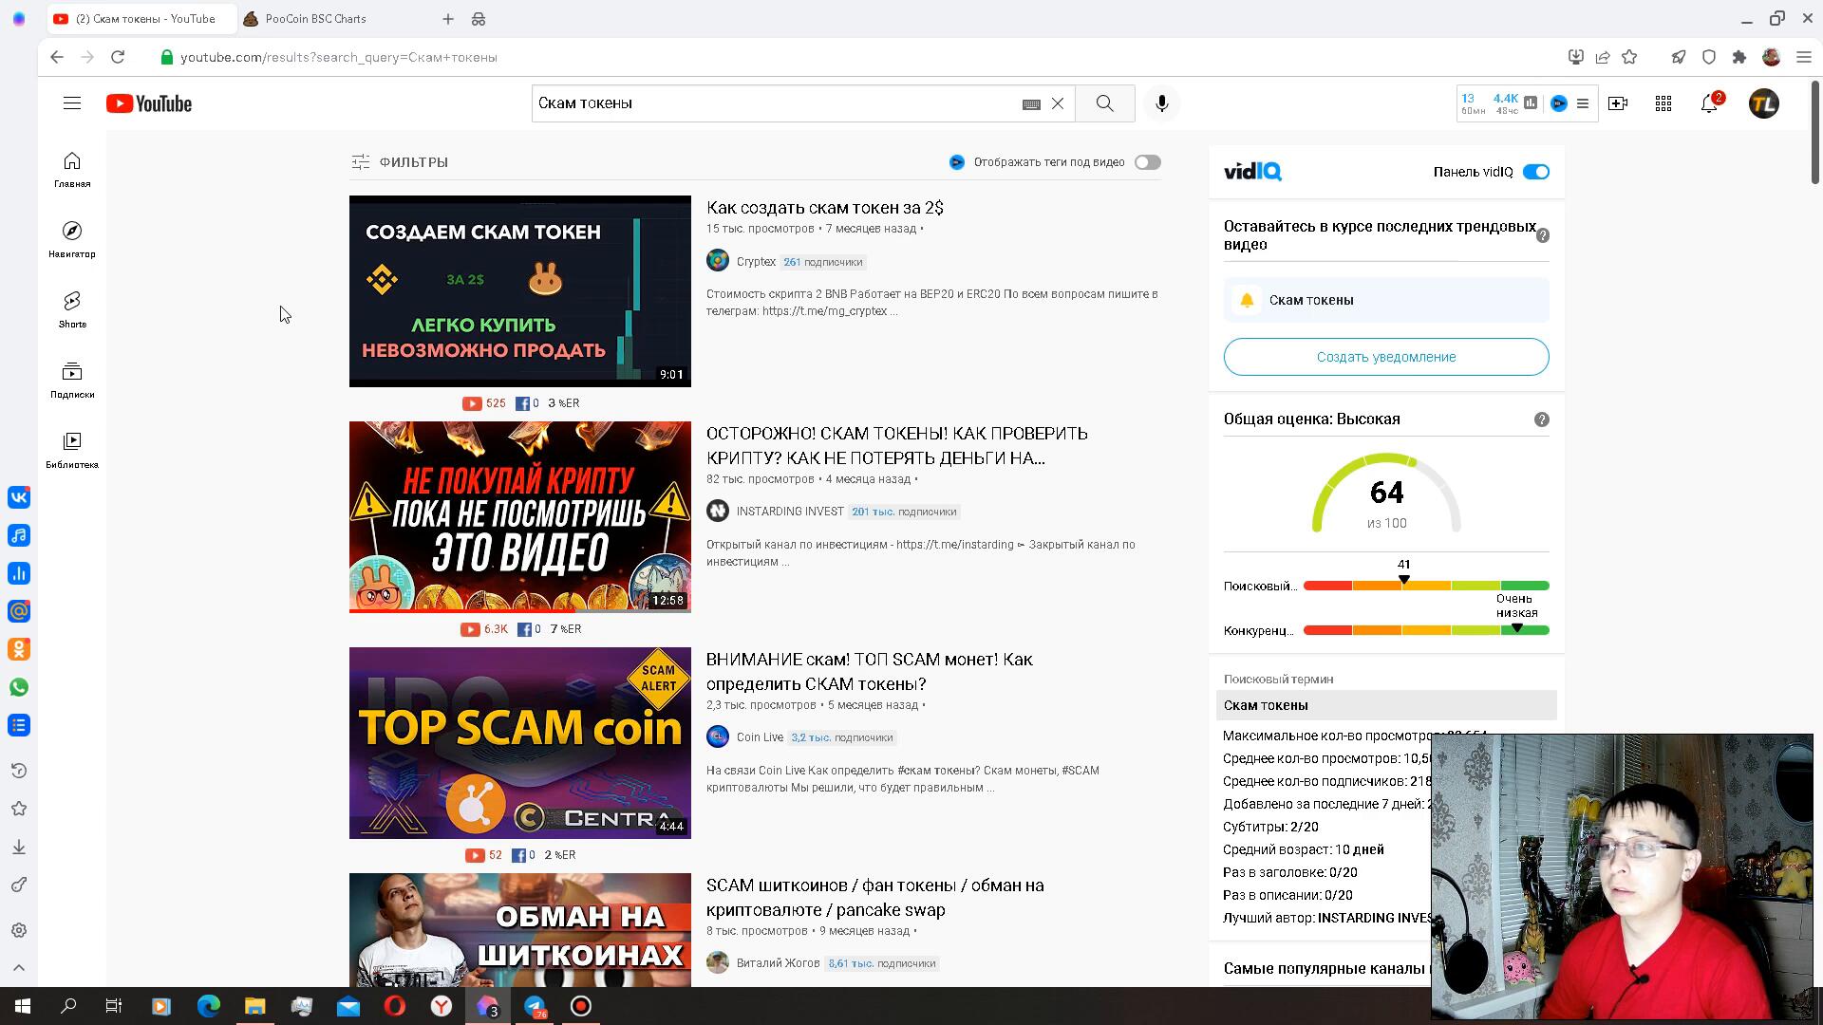Open the YouTube hamburger guide menu
1823x1025 pixels.
(72, 103)
